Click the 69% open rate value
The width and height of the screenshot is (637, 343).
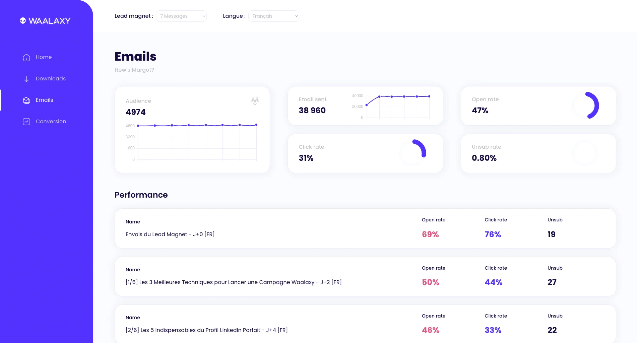click(x=430, y=234)
